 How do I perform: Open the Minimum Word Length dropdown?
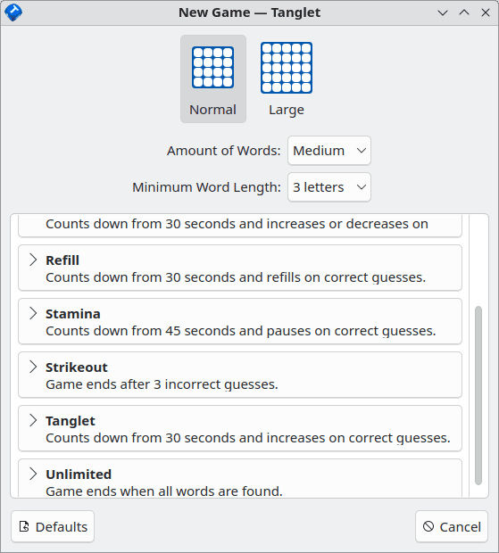pyautogui.click(x=329, y=187)
